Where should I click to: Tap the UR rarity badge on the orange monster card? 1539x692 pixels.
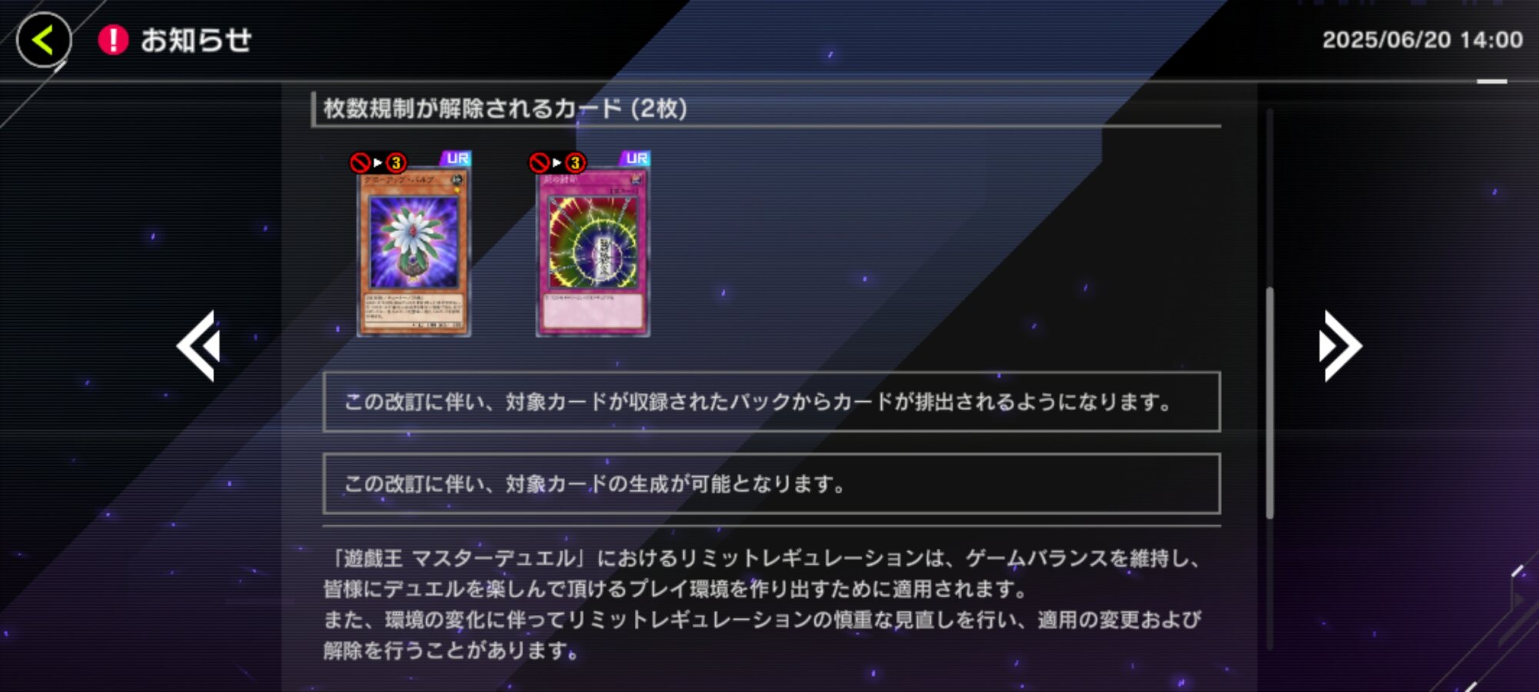click(x=456, y=158)
